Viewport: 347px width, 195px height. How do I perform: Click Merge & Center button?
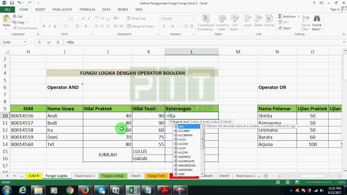click(x=140, y=26)
